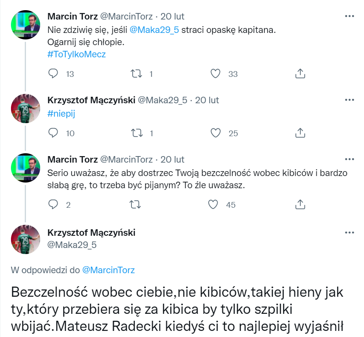Like the tweet with 45 likes
Screen dimensions: 364x337
pyautogui.click(x=213, y=204)
